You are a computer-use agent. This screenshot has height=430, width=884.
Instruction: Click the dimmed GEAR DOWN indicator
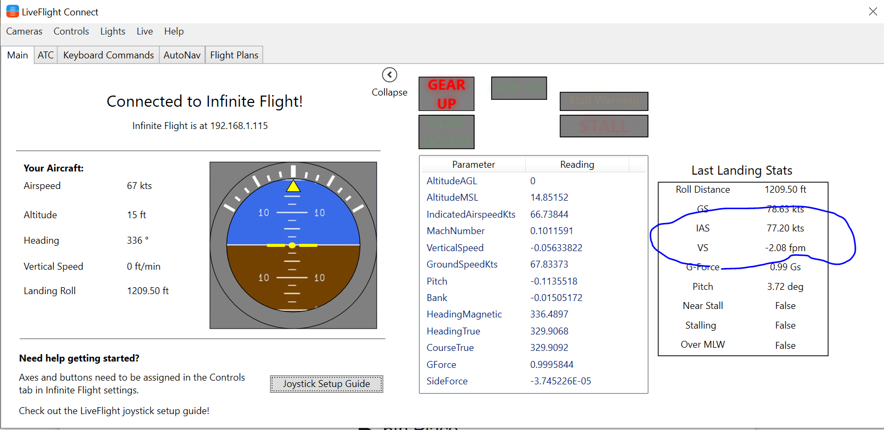447,132
